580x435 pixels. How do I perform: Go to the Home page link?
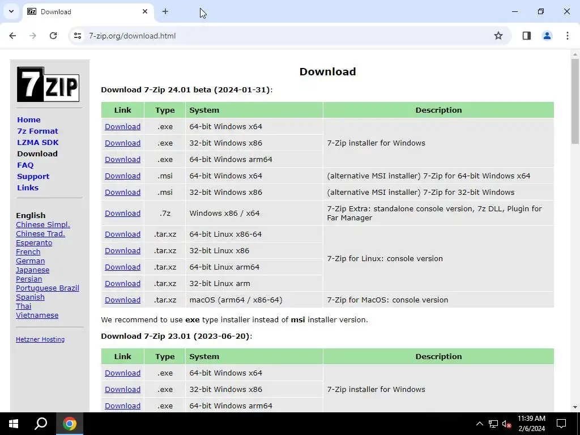[29, 120]
